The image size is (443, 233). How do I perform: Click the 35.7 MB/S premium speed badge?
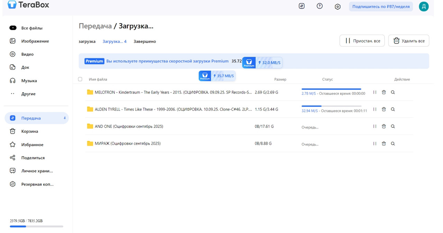tap(217, 76)
